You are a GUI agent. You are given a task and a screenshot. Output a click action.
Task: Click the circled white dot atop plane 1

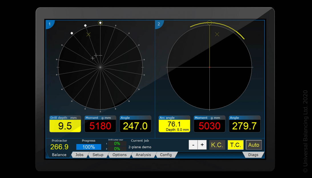[x=100, y=23]
